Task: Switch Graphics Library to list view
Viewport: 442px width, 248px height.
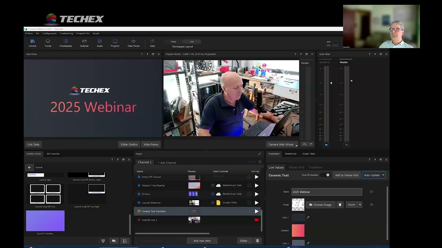Action: pos(125,241)
